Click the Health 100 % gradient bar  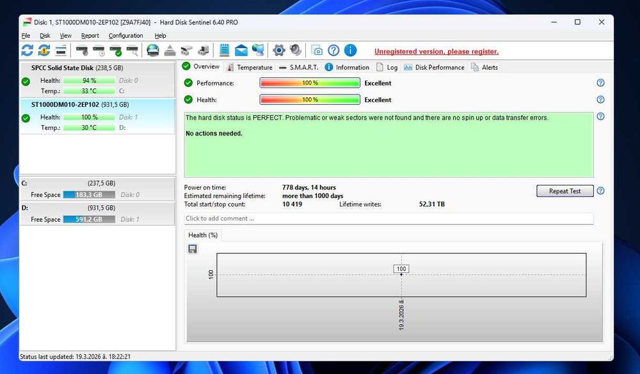(x=310, y=100)
